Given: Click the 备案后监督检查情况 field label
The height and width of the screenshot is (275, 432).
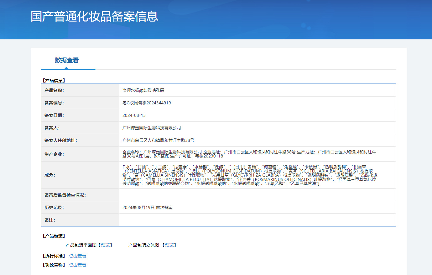Looking at the screenshot, I should [65, 195].
